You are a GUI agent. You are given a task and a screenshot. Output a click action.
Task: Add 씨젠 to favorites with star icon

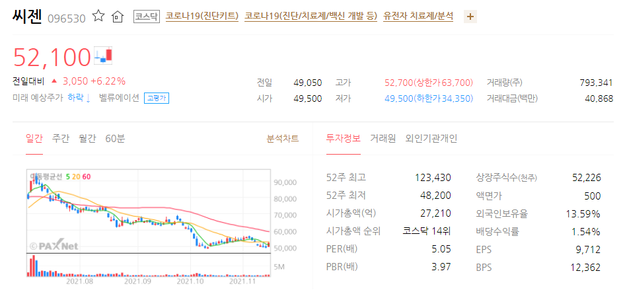[98, 17]
